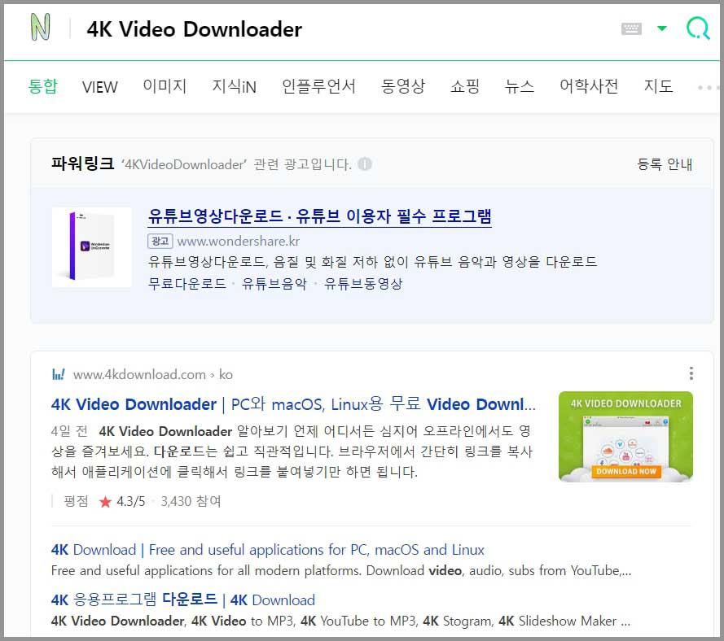Click the 파워링크 heading
The width and height of the screenshot is (724, 641).
(82, 164)
